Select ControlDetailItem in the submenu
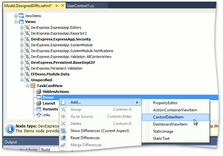The image size is (223, 156). coord(175,117)
